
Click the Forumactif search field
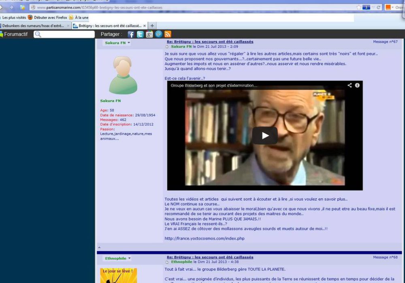[64, 34]
